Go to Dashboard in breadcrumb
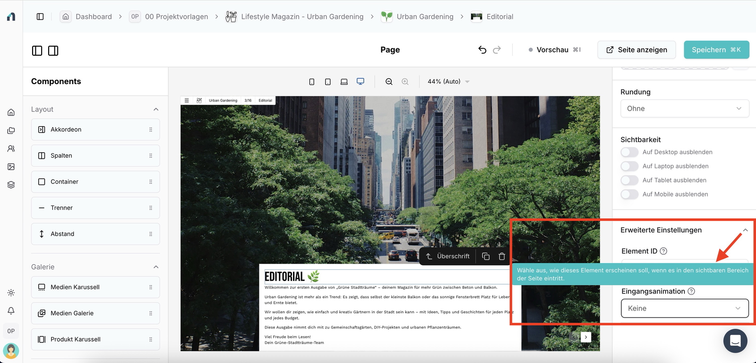The image size is (756, 363). [x=94, y=17]
